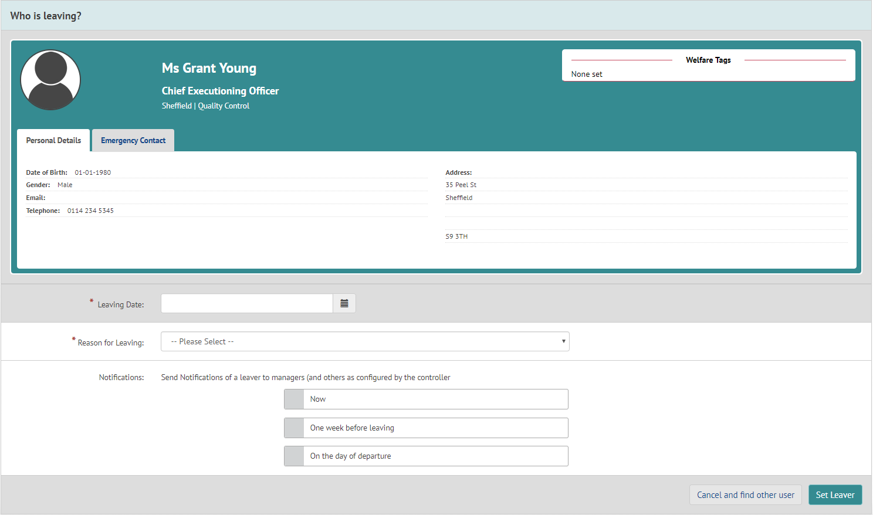Switch to the Emergency Contact tab

(133, 140)
